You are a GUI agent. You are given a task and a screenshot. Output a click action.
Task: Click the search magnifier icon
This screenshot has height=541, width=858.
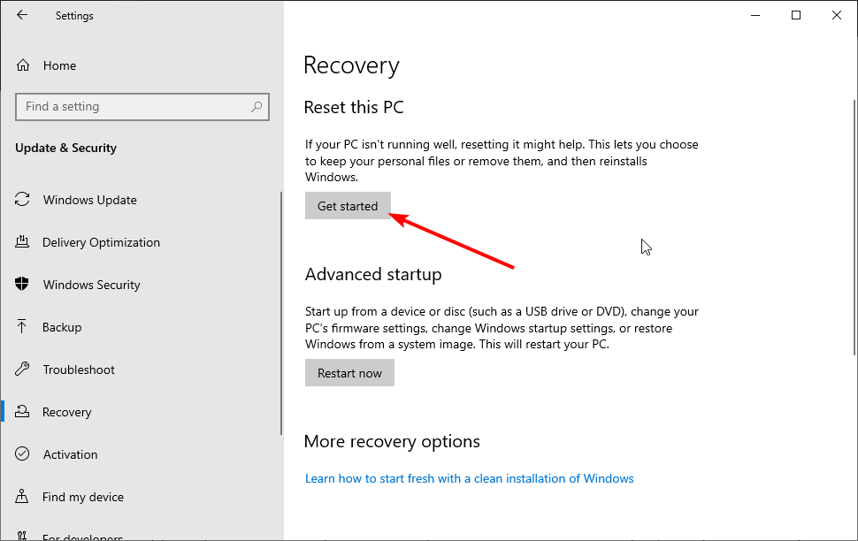click(257, 107)
